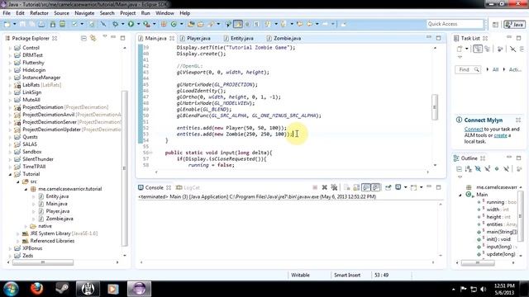Open the Package Explorer view menu
529x297 pixels.
click(105, 36)
